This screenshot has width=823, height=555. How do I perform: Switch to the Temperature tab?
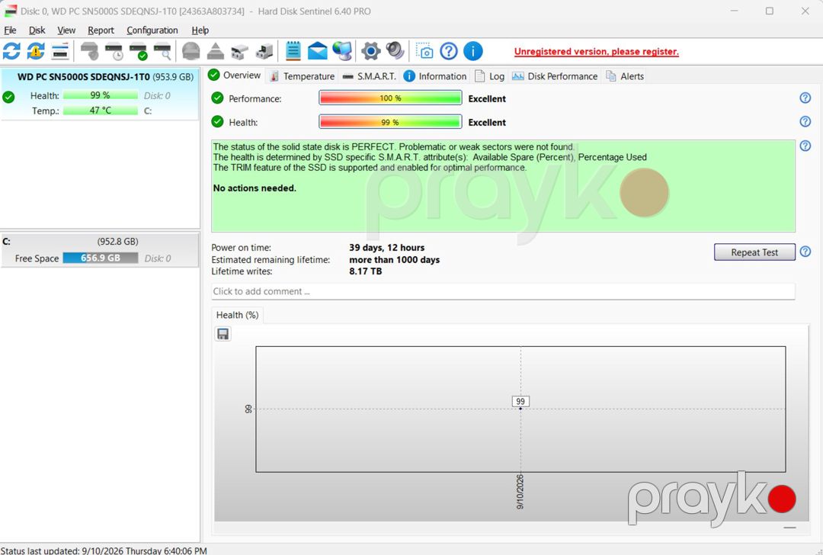tap(302, 76)
